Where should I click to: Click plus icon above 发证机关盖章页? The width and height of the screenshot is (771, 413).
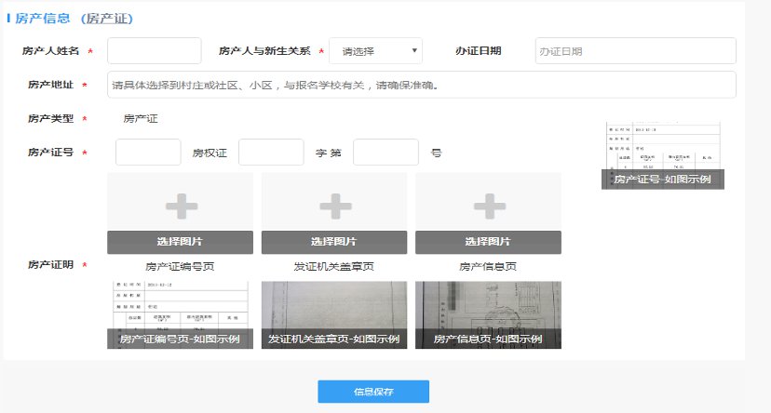[334, 205]
